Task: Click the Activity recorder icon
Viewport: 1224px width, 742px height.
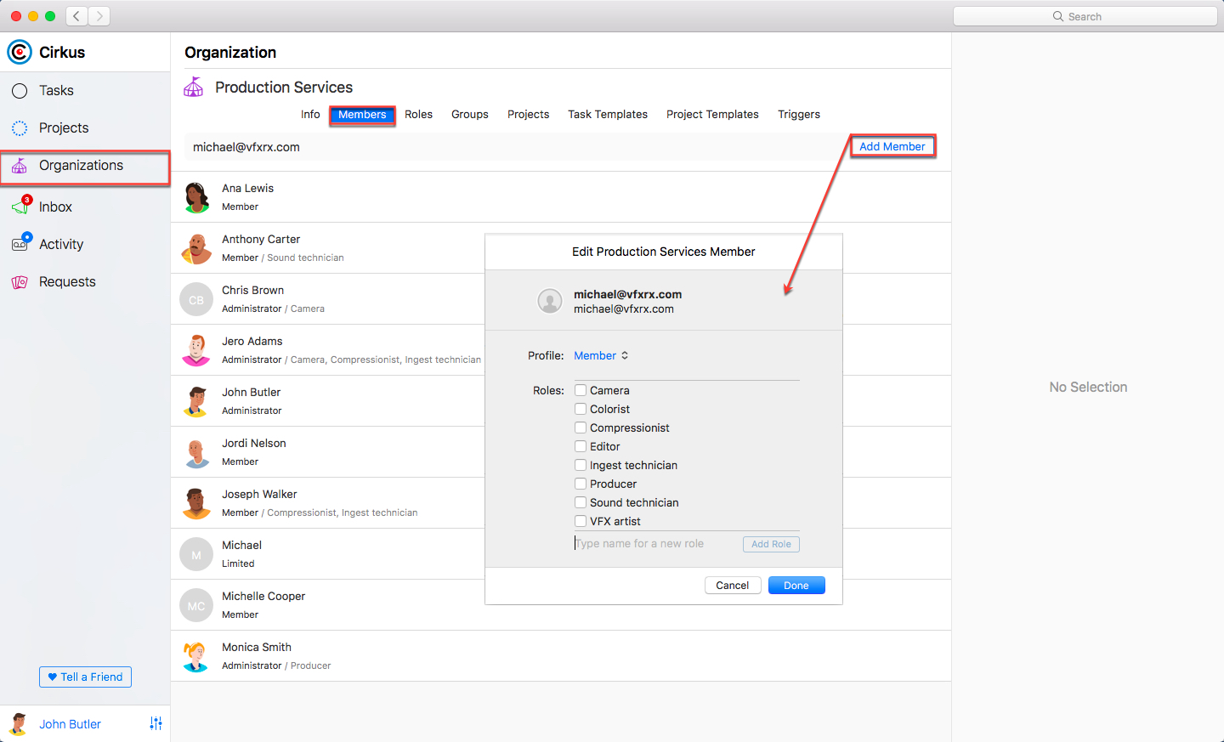Action: tap(20, 243)
